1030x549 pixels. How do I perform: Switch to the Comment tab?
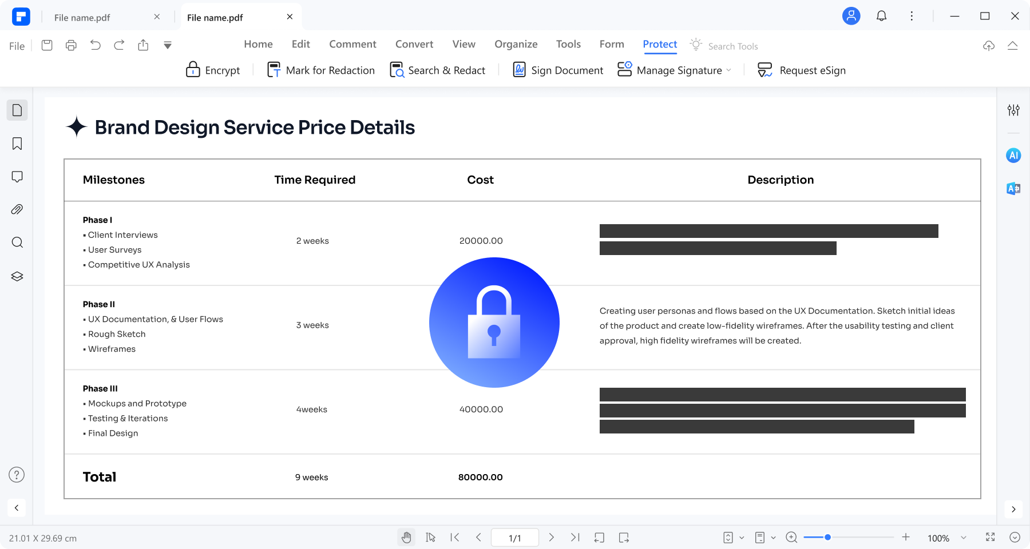(352, 44)
